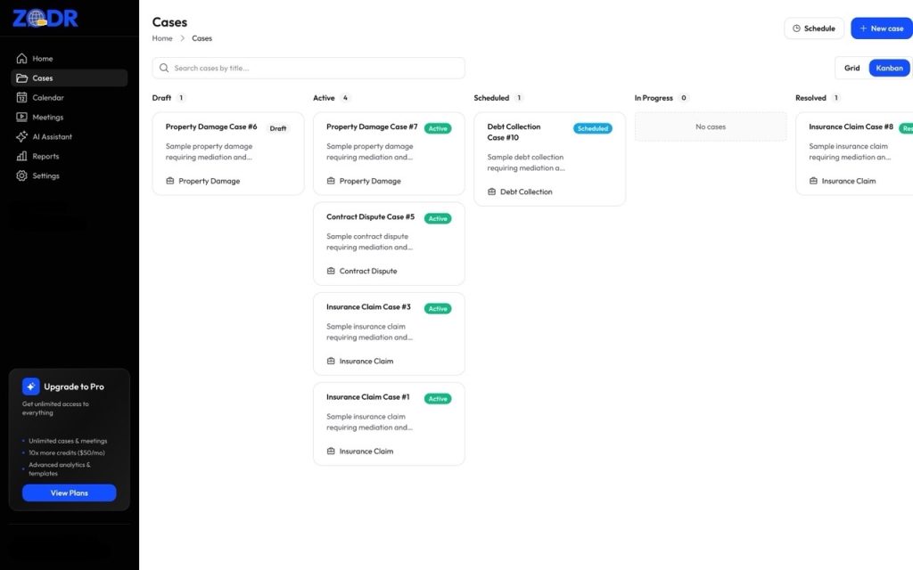This screenshot has height=570, width=913.
Task: Click the Settings gear icon
Action: (x=22, y=176)
